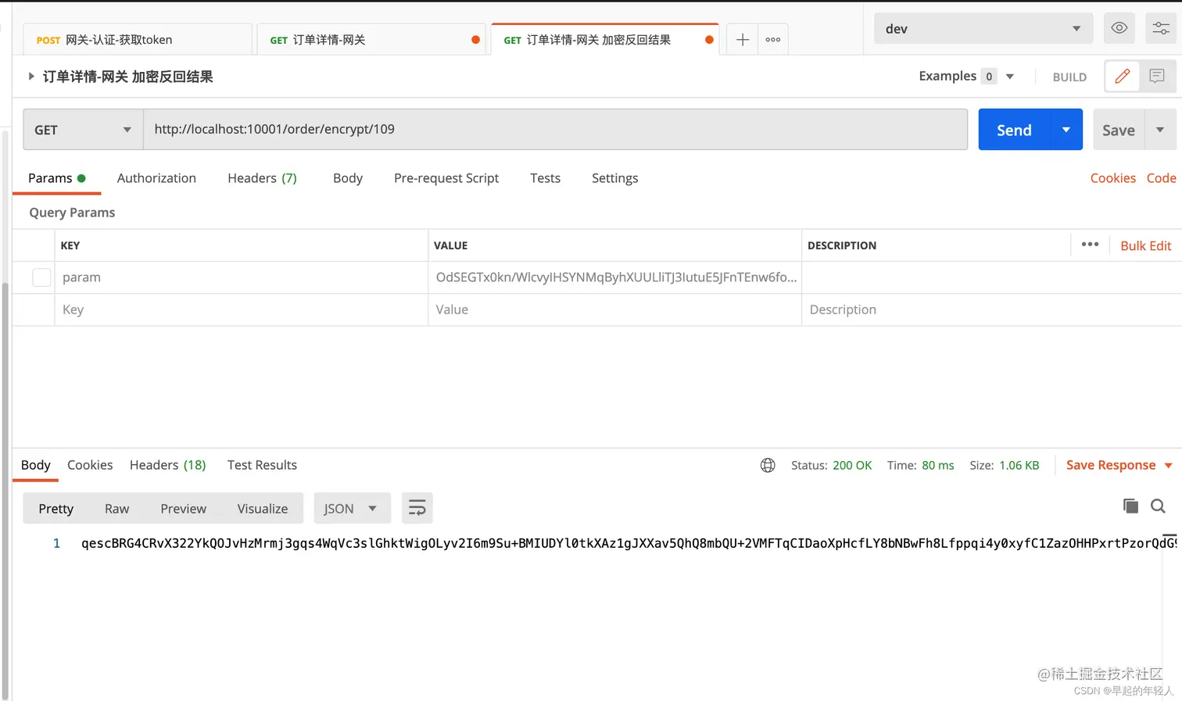Click the BUILD mode button

(1069, 77)
